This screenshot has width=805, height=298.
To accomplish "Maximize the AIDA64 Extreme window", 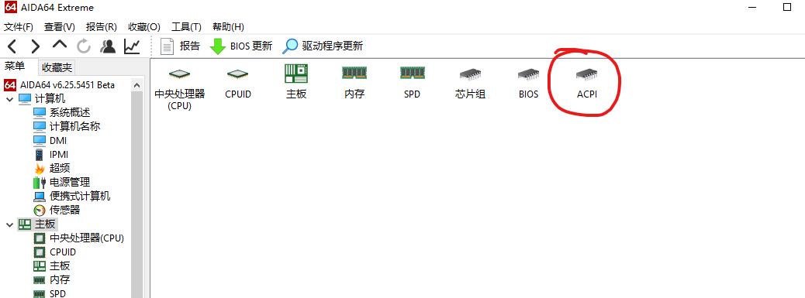I will pos(787,7).
